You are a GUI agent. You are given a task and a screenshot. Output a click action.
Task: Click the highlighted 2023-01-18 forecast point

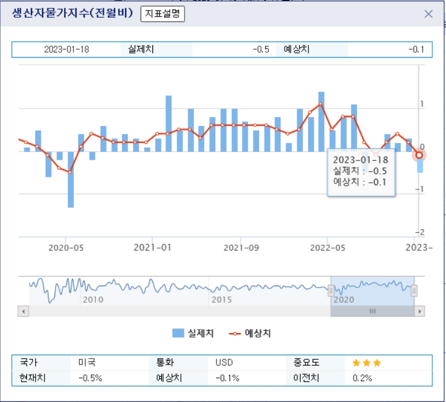tap(419, 155)
